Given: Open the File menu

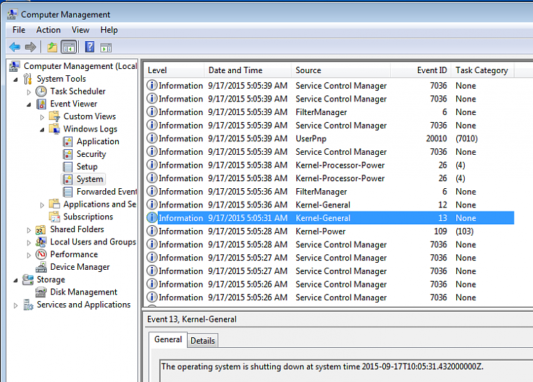Looking at the screenshot, I should point(18,30).
